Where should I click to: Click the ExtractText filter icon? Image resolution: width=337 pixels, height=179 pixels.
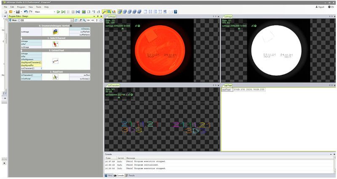[x=55, y=61]
